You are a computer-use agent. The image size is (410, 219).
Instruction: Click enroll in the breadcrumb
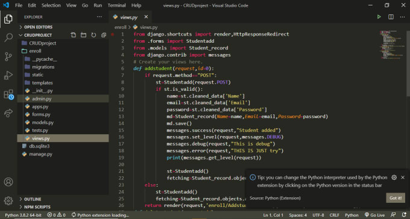coord(120,27)
